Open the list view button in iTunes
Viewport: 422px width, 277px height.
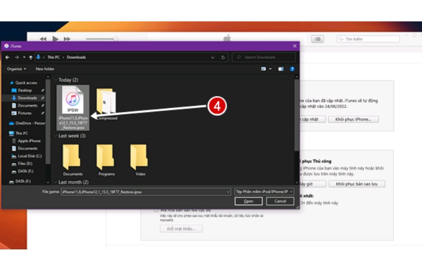coord(317,39)
